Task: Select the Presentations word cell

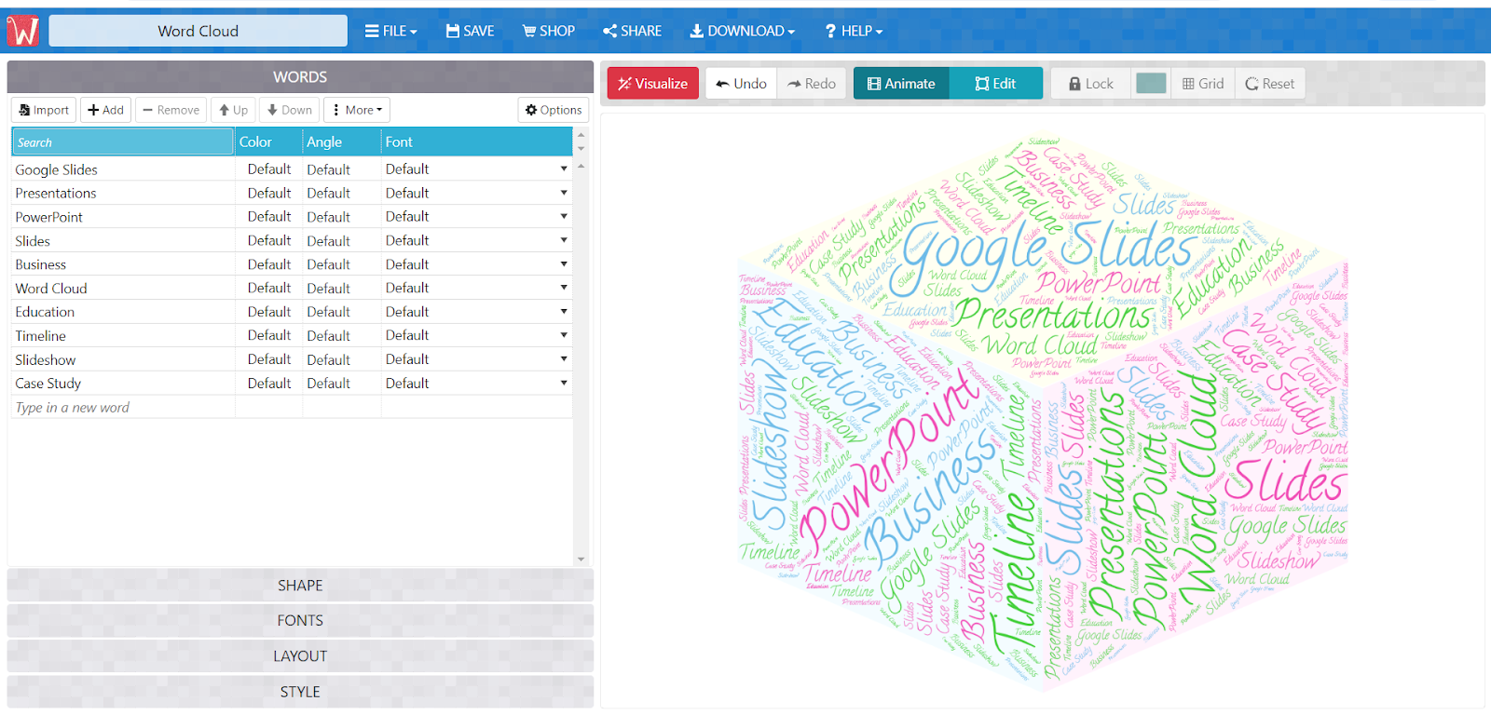Action: pos(123,193)
